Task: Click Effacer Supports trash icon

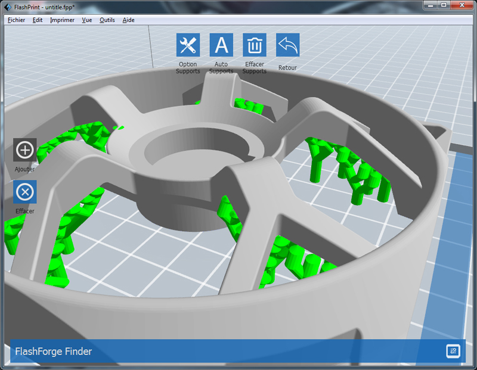Action: (255, 45)
